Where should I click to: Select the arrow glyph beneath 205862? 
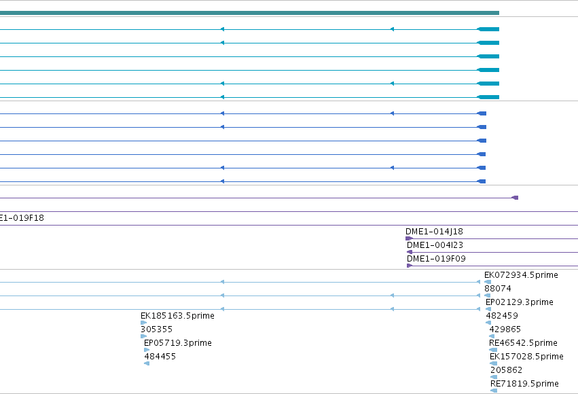click(494, 377)
